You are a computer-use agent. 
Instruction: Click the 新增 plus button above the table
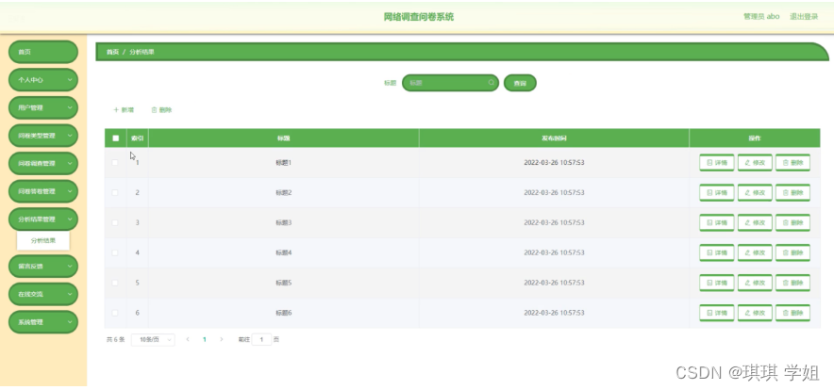coord(124,110)
